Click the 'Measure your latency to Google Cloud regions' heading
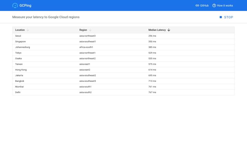Image resolution: width=247 pixels, height=154 pixels. tap(46, 17)
